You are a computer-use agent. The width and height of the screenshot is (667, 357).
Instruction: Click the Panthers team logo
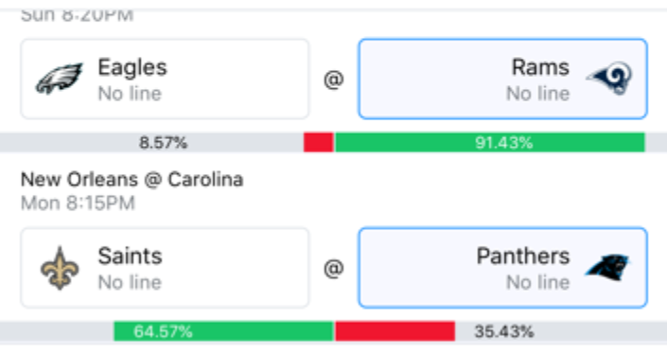pos(607,268)
